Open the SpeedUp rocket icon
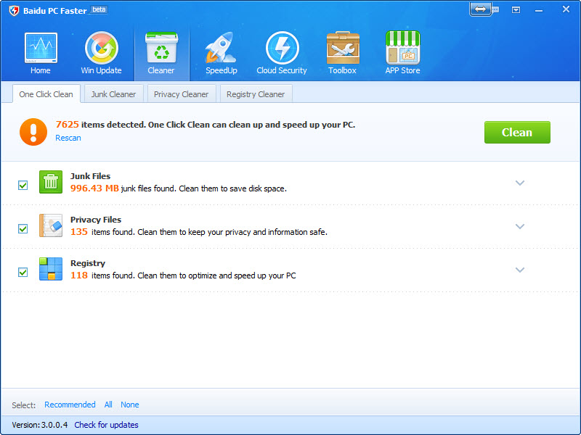 point(221,47)
